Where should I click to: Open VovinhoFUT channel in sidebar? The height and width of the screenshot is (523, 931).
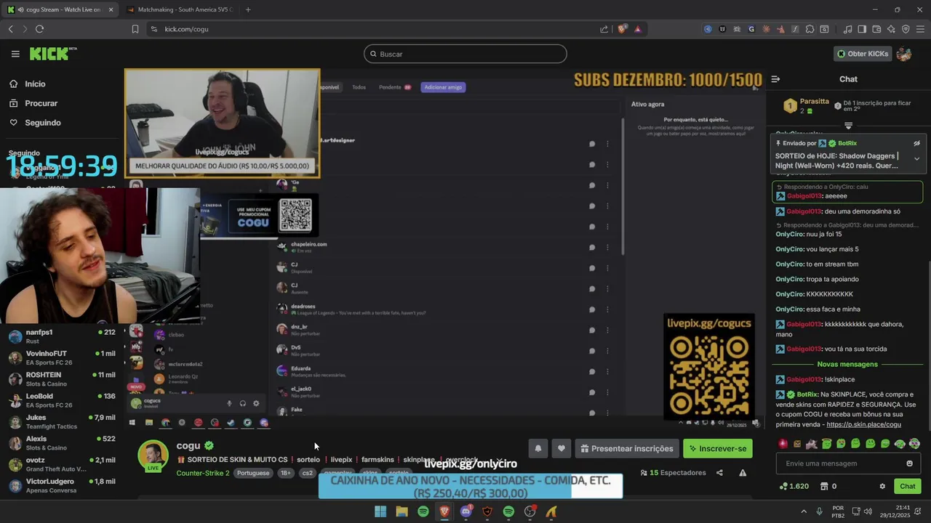62,357
